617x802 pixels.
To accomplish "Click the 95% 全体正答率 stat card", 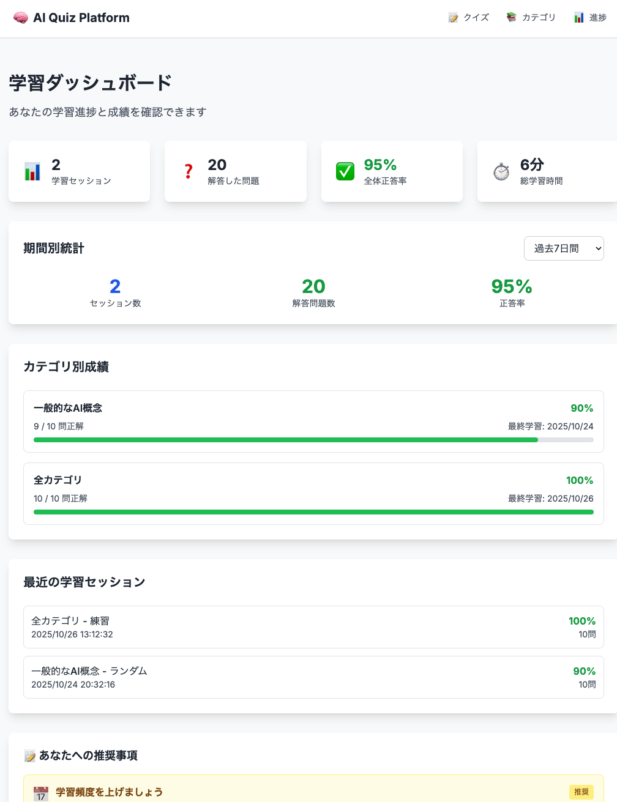I will 392,172.
